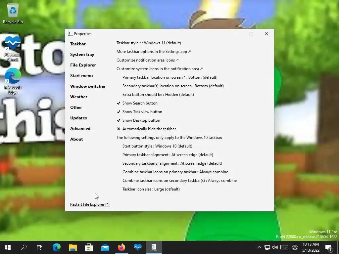This screenshot has width=339, height=254.
Task: Switch to the Start menu section
Action: pos(81,76)
